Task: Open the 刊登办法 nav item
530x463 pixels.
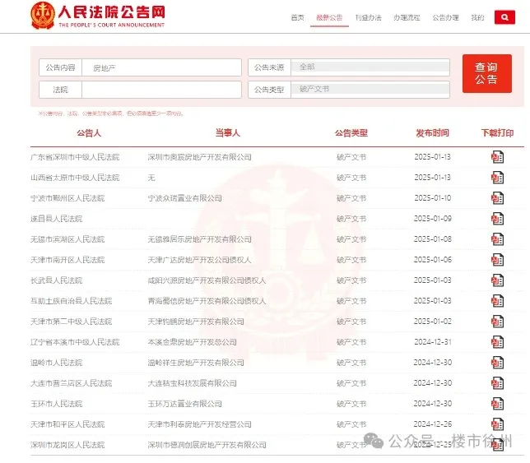Action: coord(368,17)
